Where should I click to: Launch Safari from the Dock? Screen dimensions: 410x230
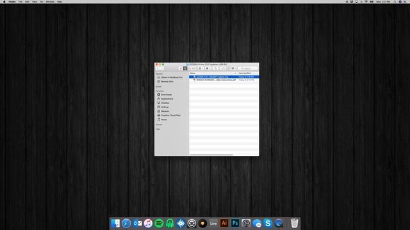click(126, 224)
